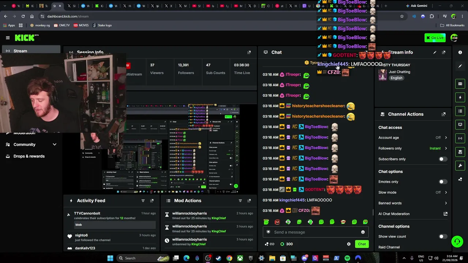Open the hamburger navigation menu
The height and width of the screenshot is (263, 468).
tap(8, 38)
